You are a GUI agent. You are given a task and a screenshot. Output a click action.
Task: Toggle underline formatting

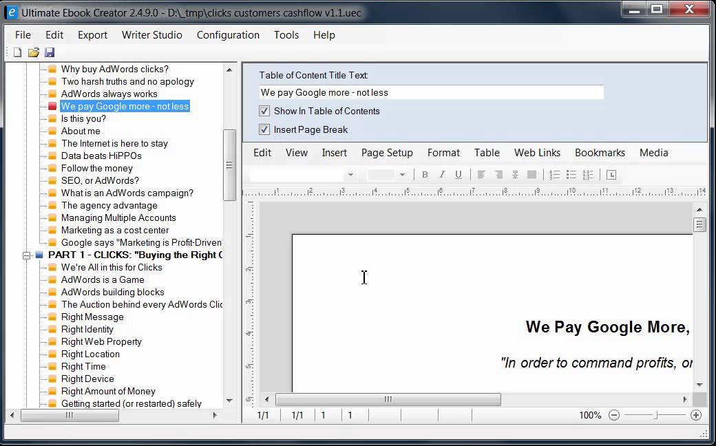(x=459, y=174)
